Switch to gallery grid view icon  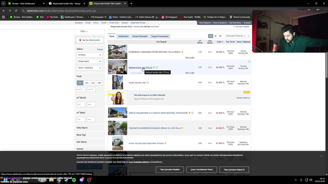point(220,36)
